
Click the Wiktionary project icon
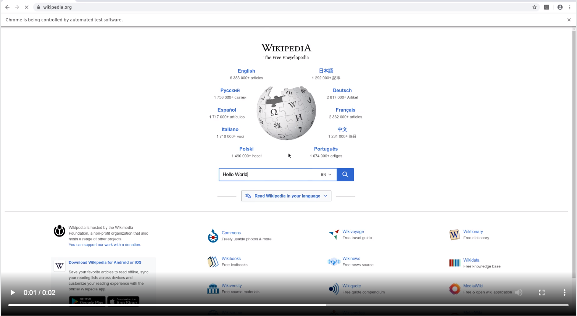click(x=455, y=235)
